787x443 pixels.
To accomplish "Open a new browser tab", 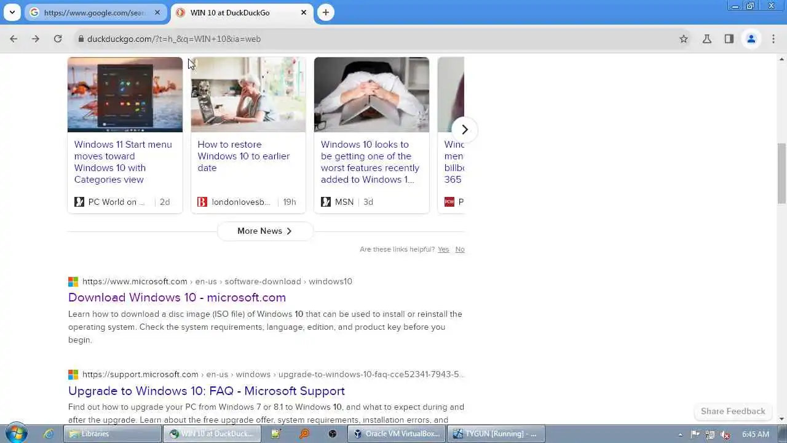I will coord(326,12).
